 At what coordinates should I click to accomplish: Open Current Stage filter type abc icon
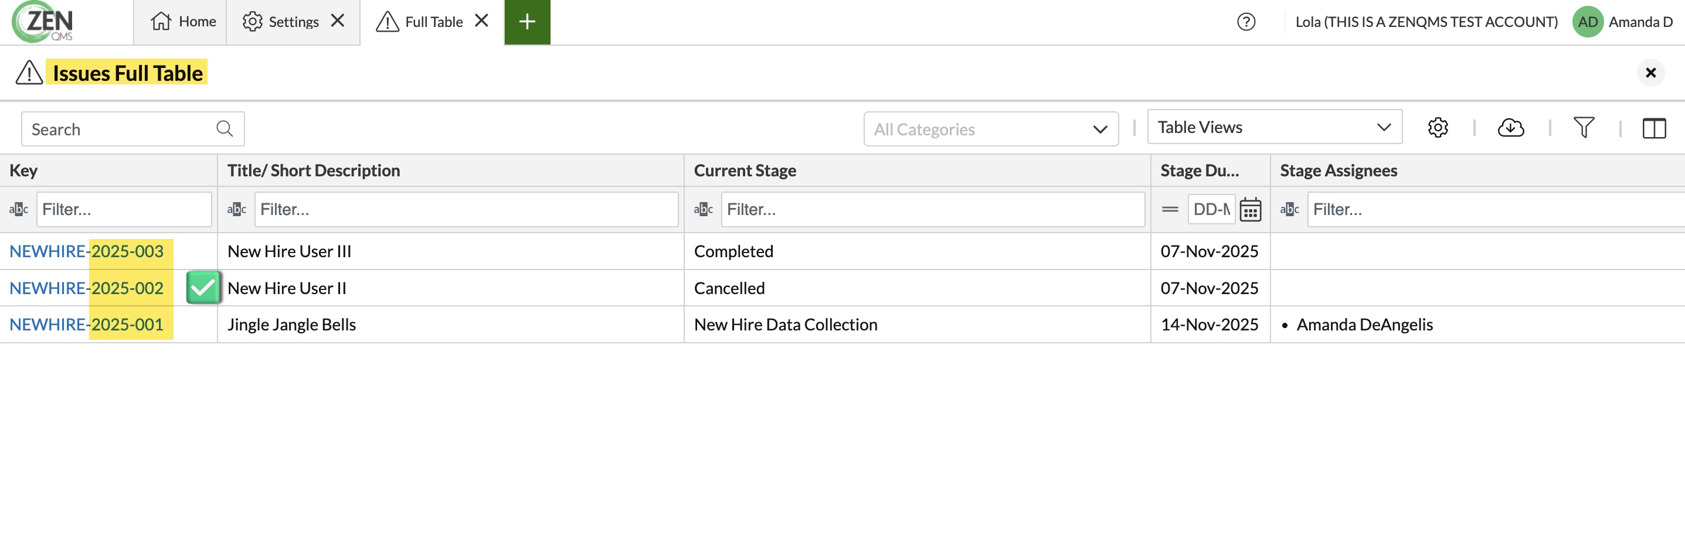703,210
